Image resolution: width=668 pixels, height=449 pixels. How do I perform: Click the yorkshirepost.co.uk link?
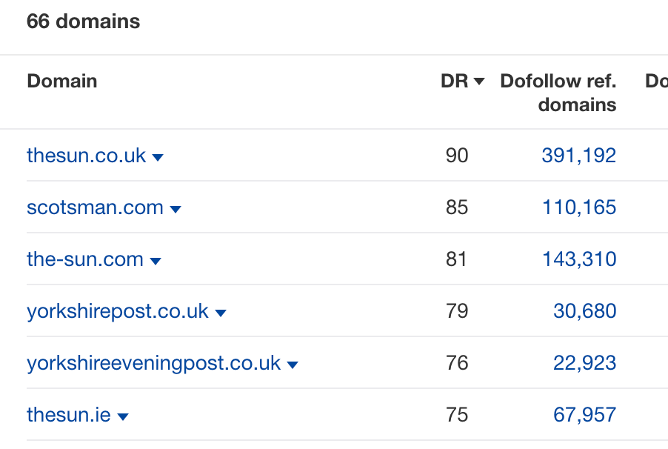tap(117, 311)
